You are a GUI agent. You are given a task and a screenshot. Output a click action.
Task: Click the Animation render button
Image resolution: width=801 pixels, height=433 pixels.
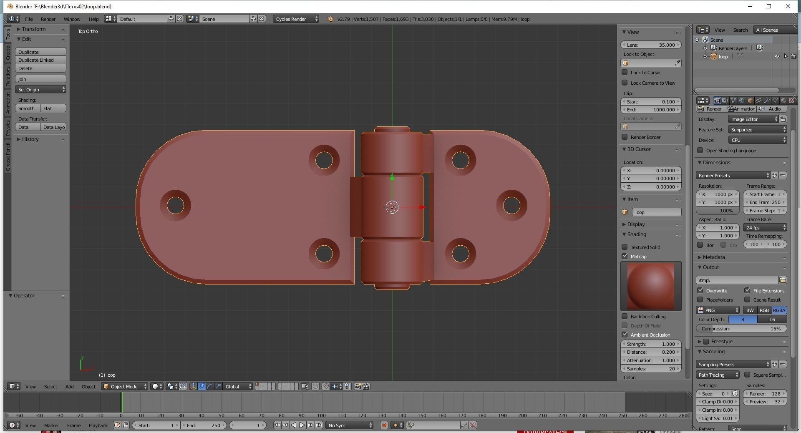click(x=741, y=109)
